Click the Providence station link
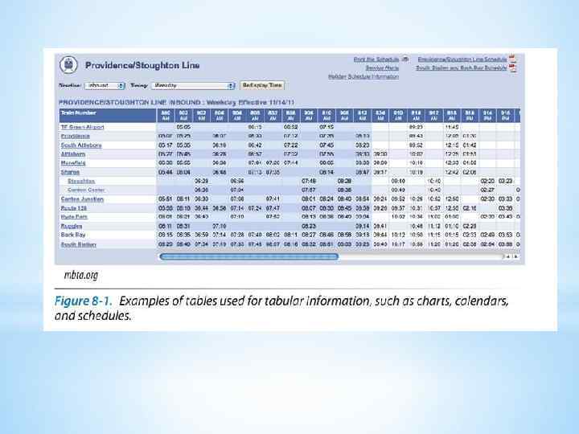 (76, 136)
